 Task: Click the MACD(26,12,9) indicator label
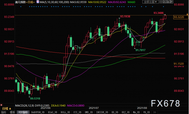pyautogui.click(x=25, y=105)
